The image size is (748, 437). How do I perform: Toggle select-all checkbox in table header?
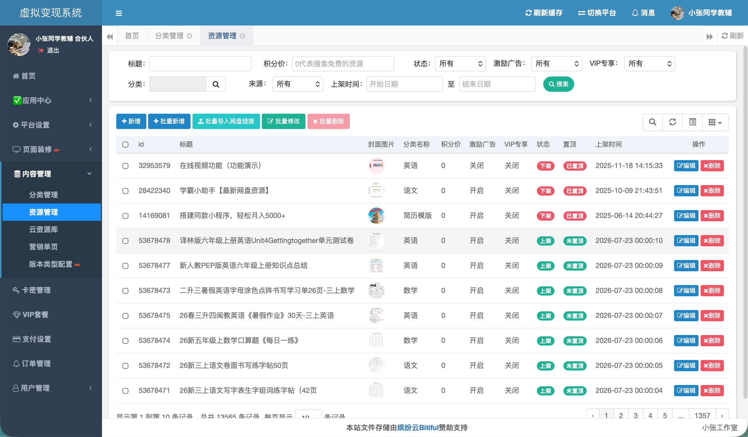pos(125,145)
